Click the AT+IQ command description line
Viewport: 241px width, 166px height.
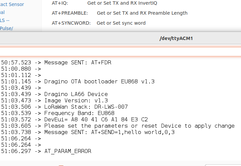tap(104, 3)
